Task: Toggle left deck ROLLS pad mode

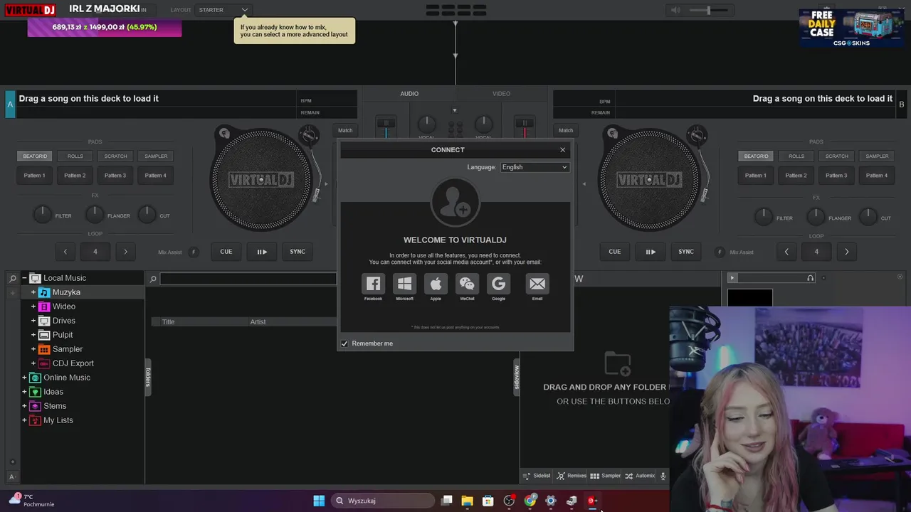Action: pyautogui.click(x=75, y=156)
